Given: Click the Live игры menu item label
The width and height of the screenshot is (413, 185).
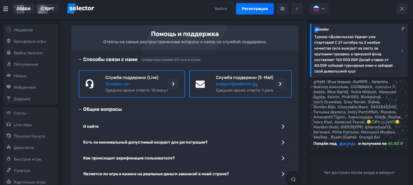Looking at the screenshot, I should point(23,125).
